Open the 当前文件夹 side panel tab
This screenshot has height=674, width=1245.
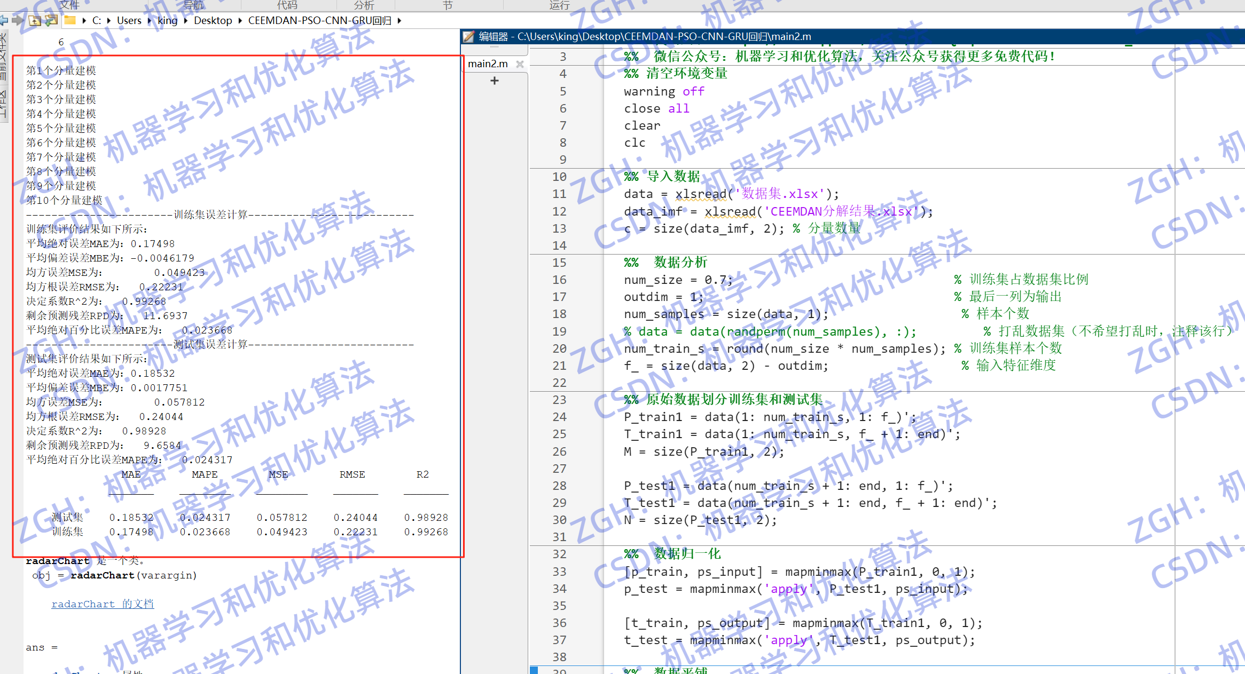pyautogui.click(x=3, y=58)
